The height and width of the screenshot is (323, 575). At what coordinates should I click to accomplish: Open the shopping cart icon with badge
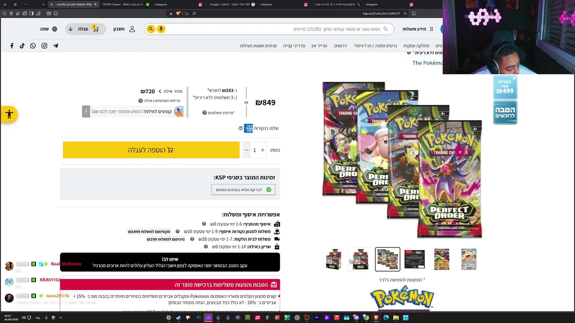pos(95,29)
